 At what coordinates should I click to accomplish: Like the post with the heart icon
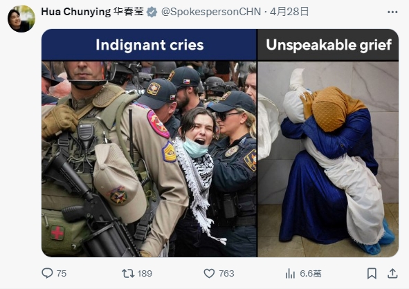point(209,273)
